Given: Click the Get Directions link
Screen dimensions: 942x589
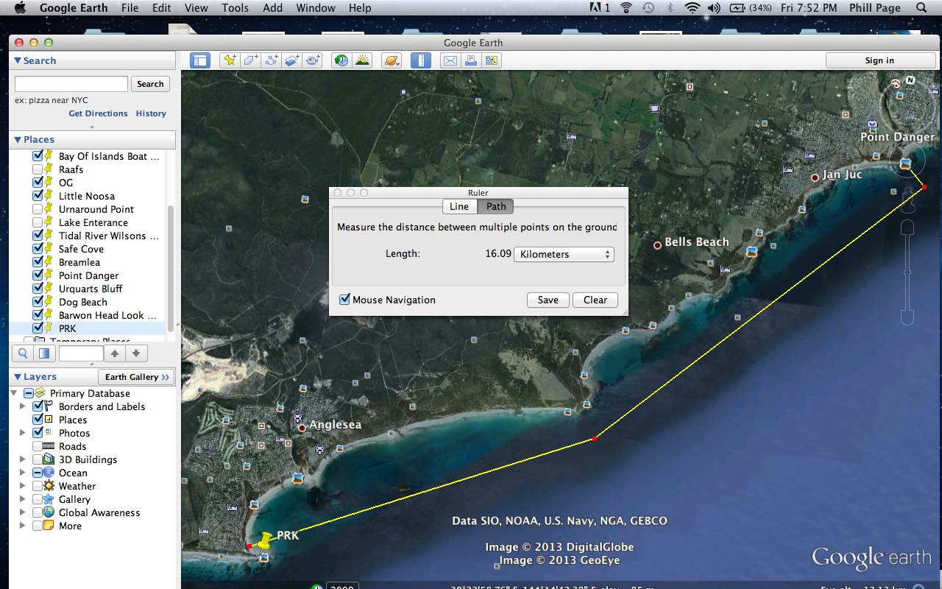Looking at the screenshot, I should point(98,113).
